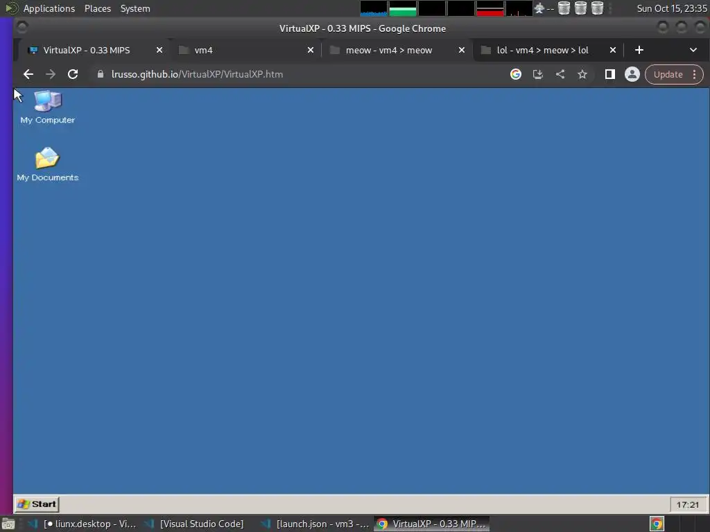Switch to launch.json - vm3 taskbar window
This screenshot has width=710, height=532.
[x=315, y=524]
